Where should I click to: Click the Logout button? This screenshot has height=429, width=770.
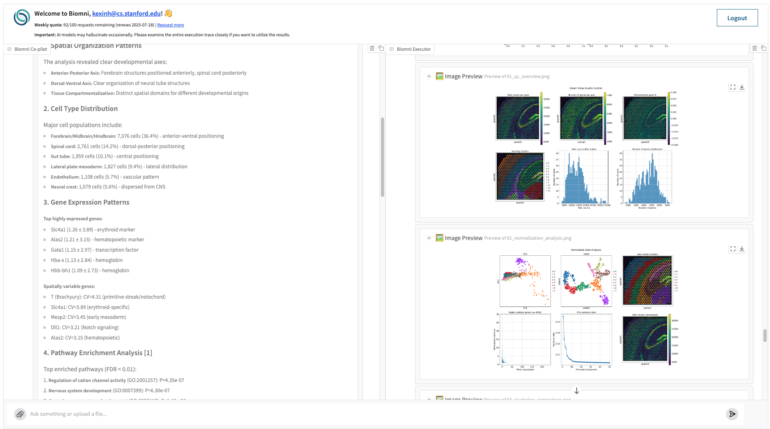(737, 18)
